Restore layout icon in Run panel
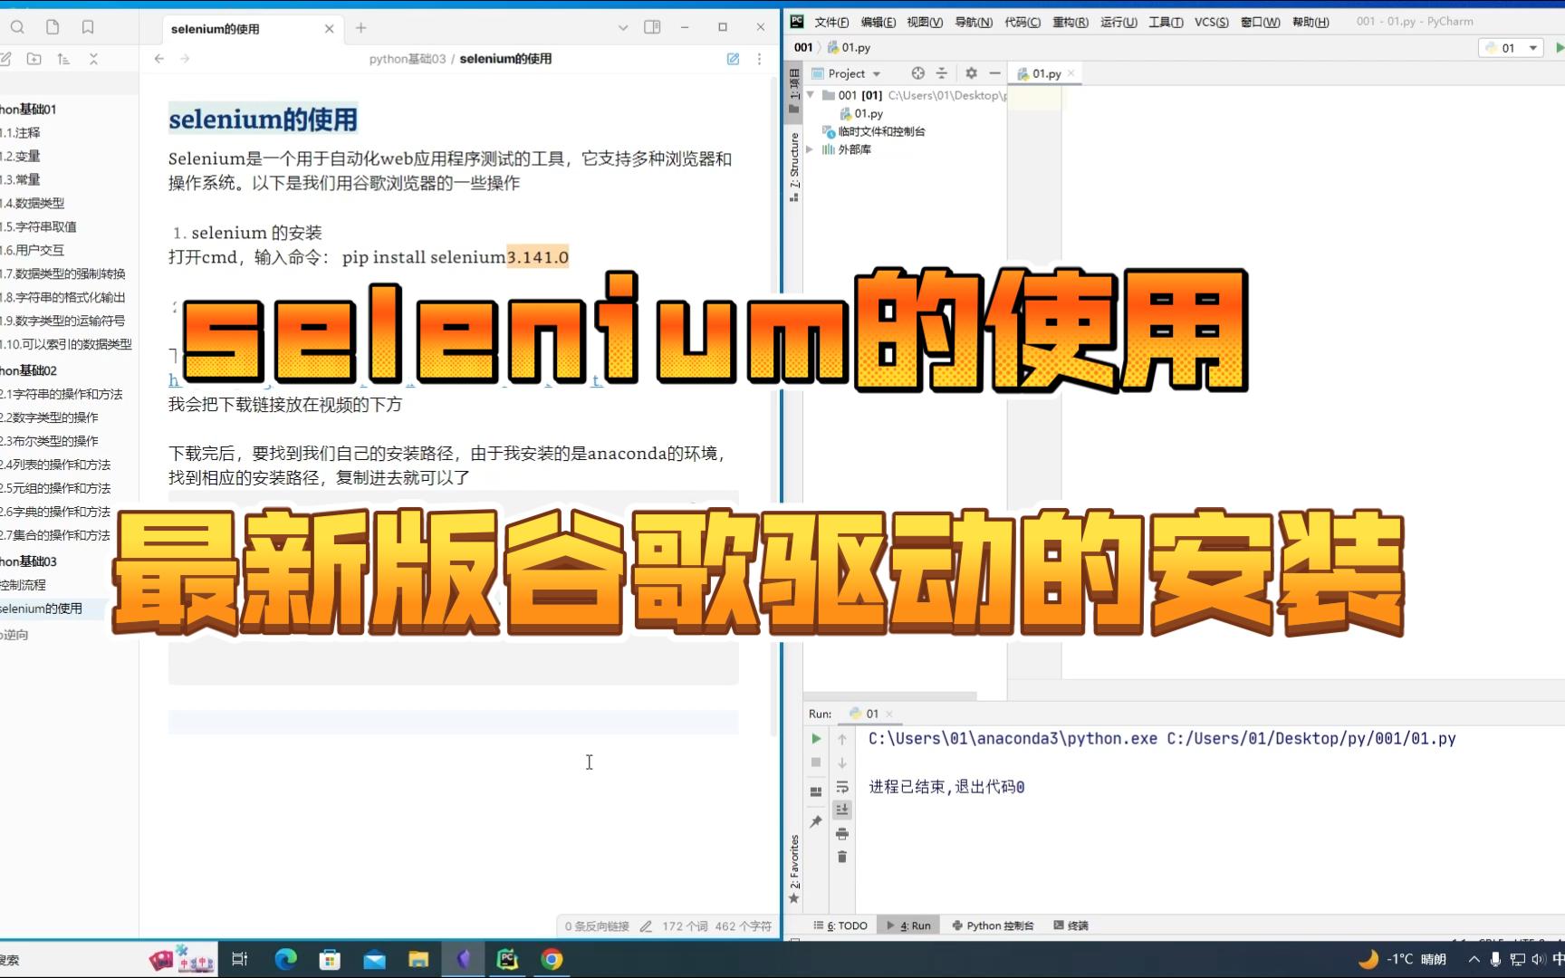This screenshot has width=1565, height=978. click(816, 791)
